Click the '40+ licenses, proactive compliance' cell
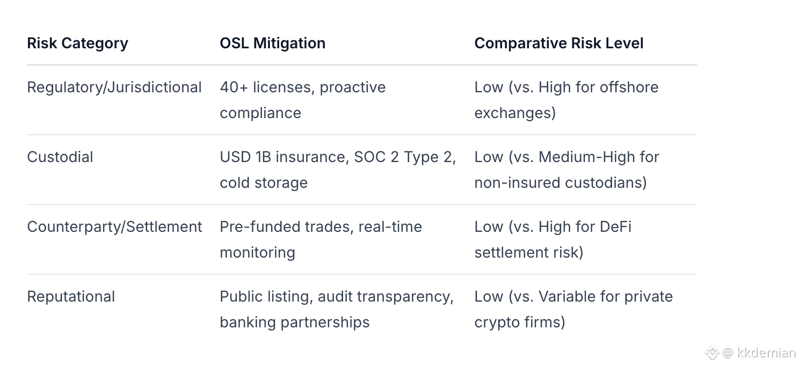800x366 pixels. 302,100
